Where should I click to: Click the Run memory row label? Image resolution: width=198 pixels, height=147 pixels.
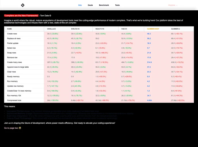pos(12,81)
